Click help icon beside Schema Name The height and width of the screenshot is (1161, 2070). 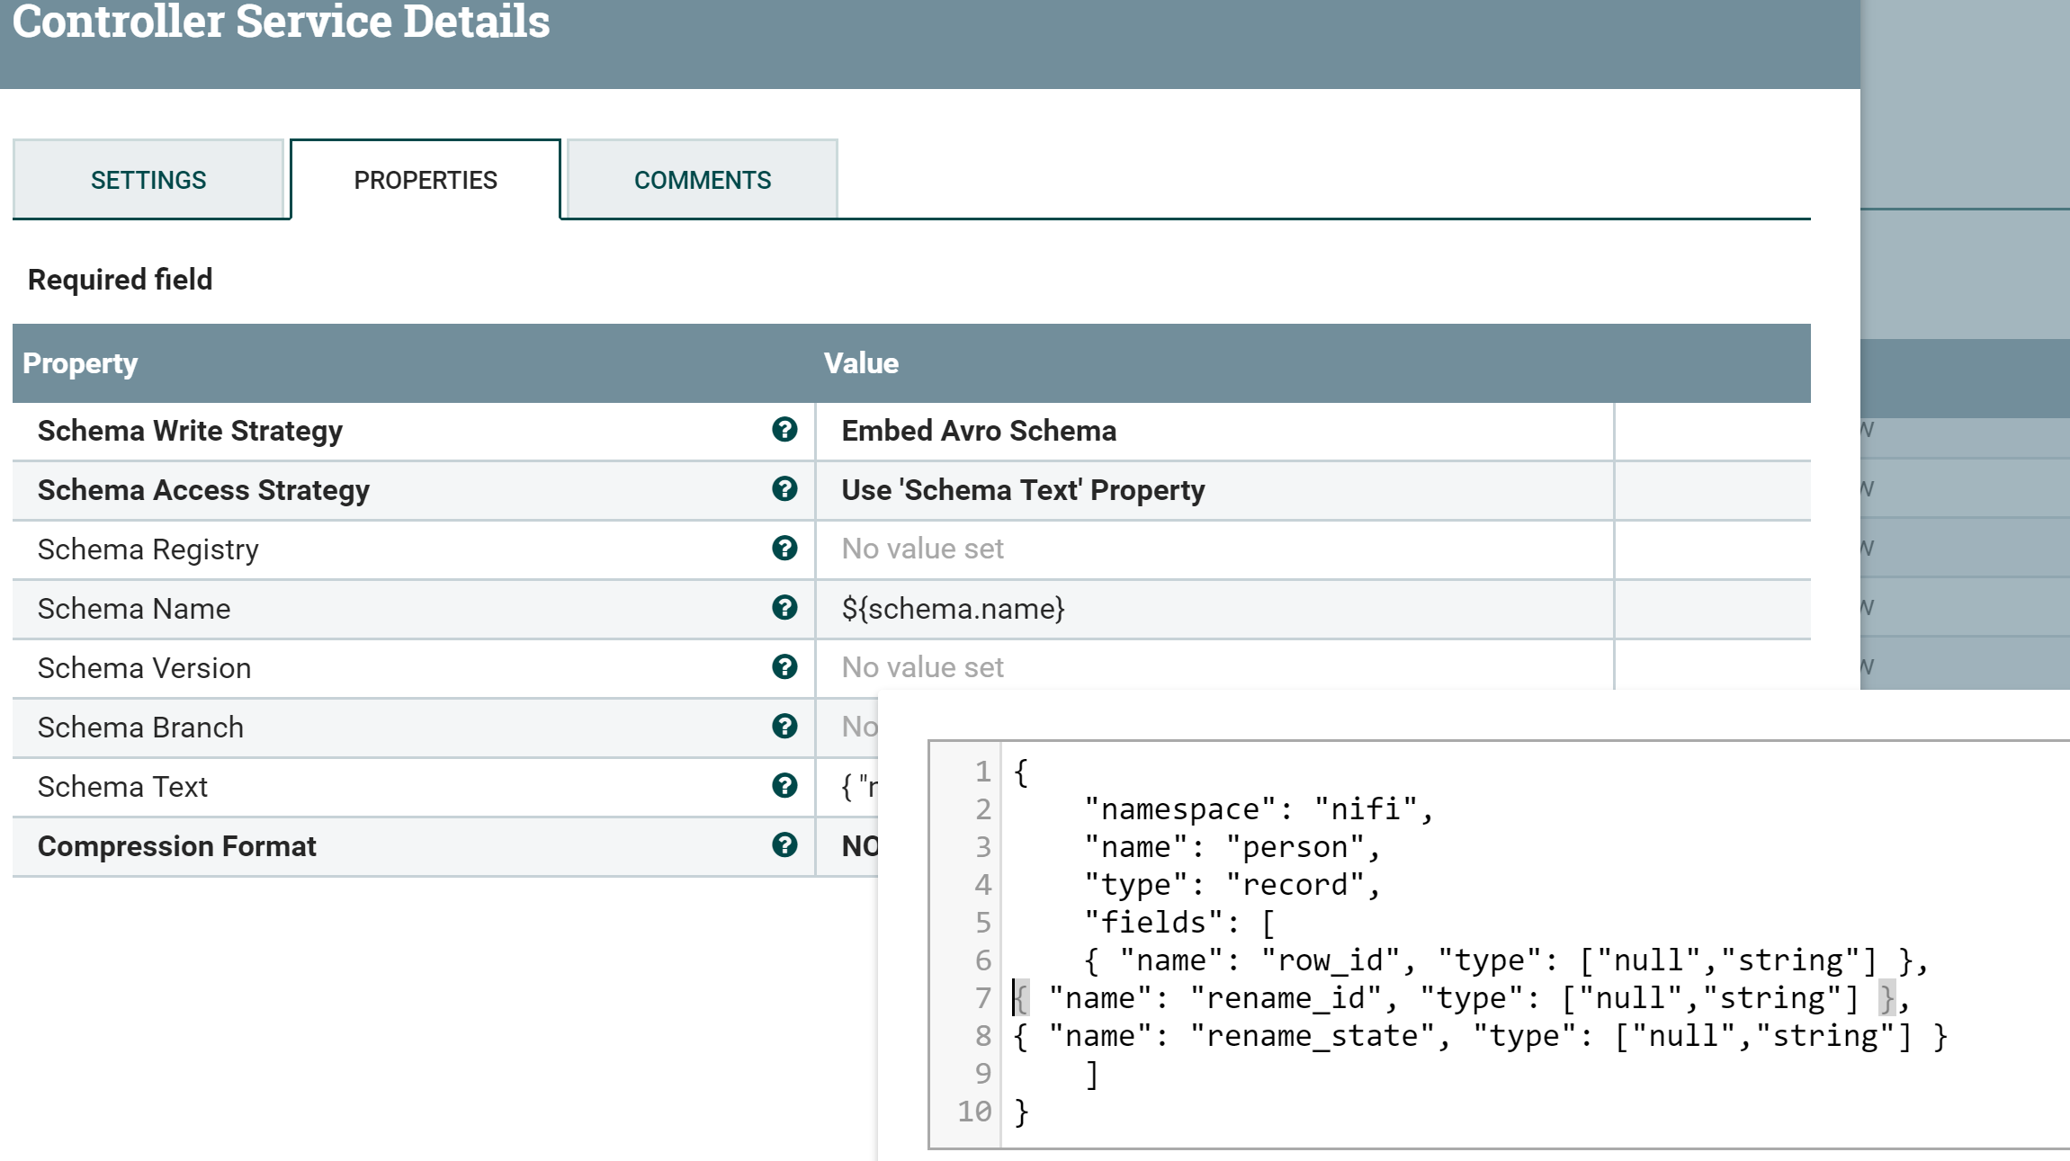click(784, 608)
